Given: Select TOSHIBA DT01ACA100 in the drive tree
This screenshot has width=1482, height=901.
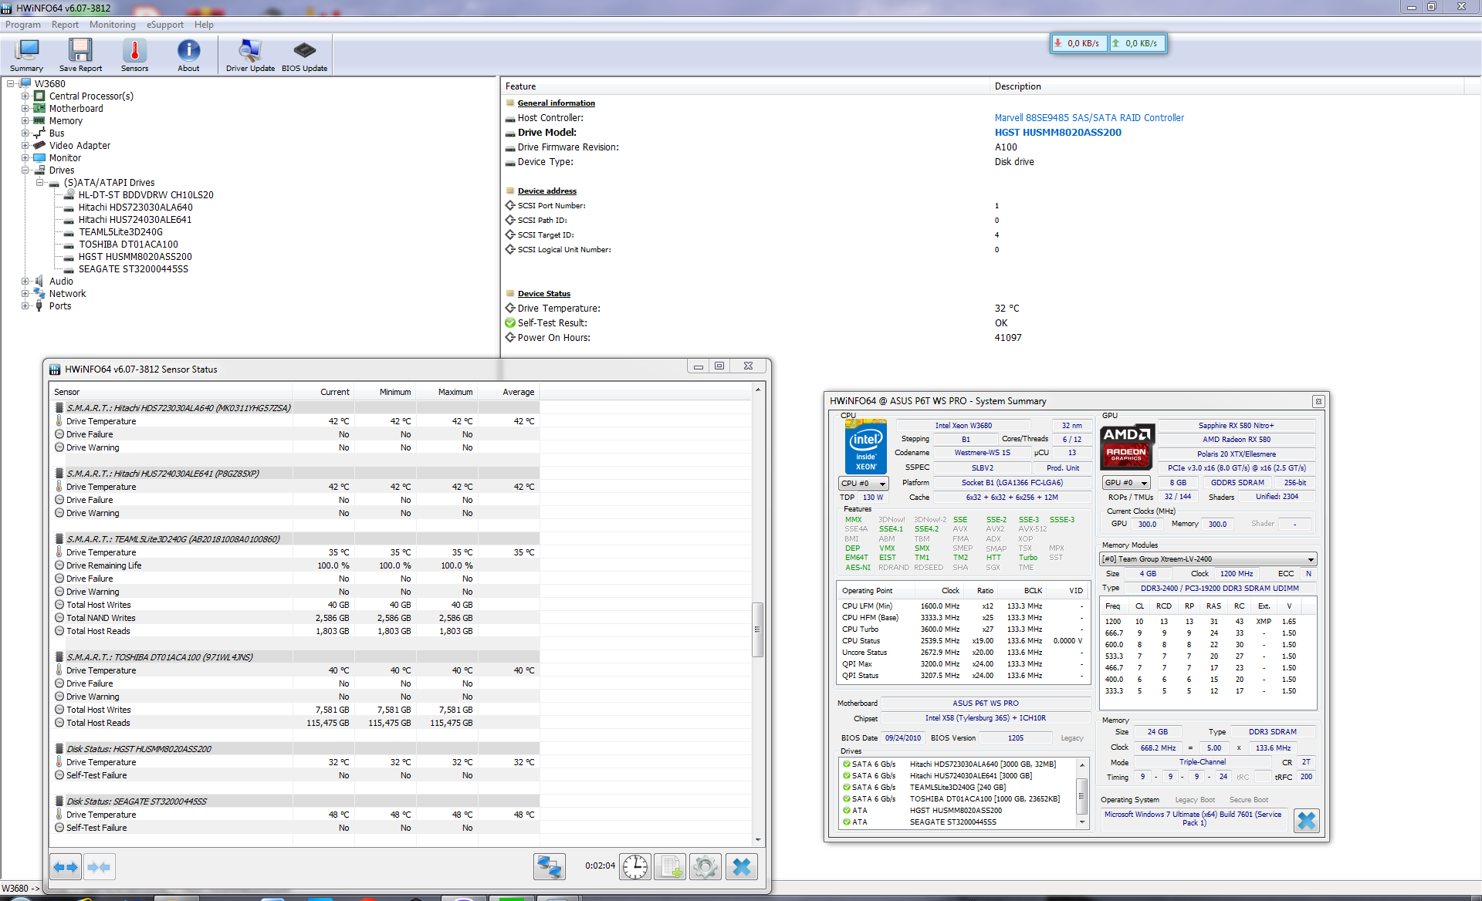Looking at the screenshot, I should (128, 245).
